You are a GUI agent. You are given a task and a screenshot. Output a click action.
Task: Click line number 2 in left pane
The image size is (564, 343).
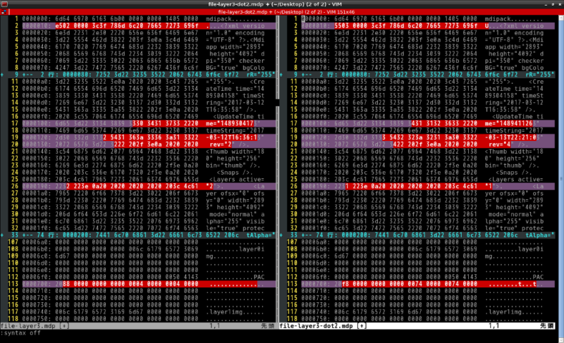tap(16, 24)
